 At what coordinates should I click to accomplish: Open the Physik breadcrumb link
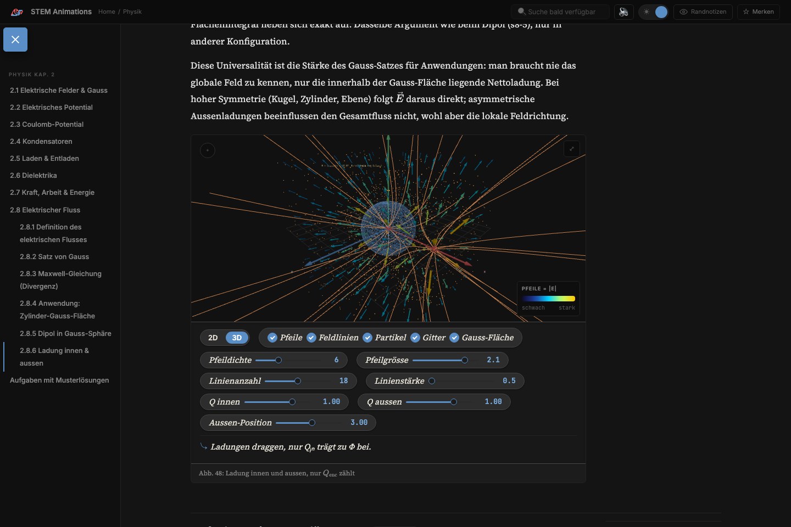pyautogui.click(x=132, y=12)
